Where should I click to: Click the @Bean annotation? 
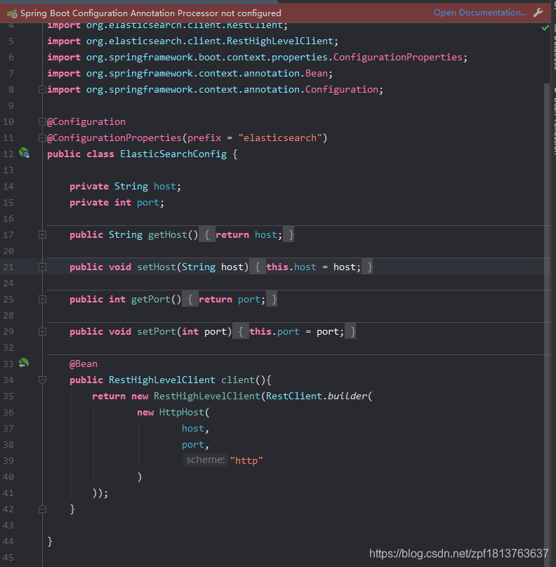(x=84, y=363)
